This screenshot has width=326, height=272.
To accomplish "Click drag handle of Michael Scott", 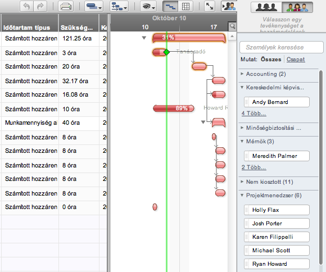I will coord(247,251).
